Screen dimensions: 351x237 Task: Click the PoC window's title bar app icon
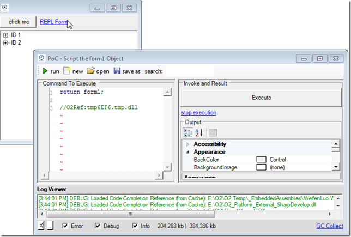click(x=41, y=58)
